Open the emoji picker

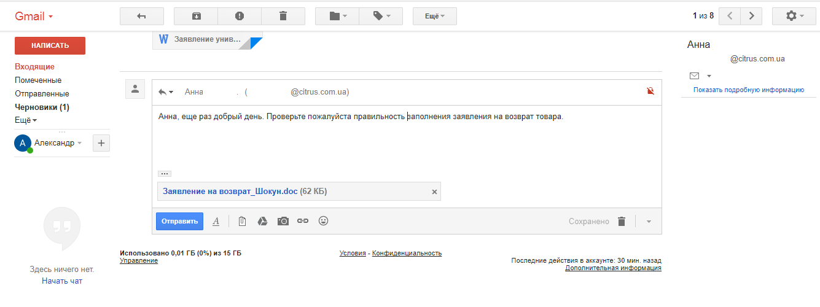pos(323,221)
